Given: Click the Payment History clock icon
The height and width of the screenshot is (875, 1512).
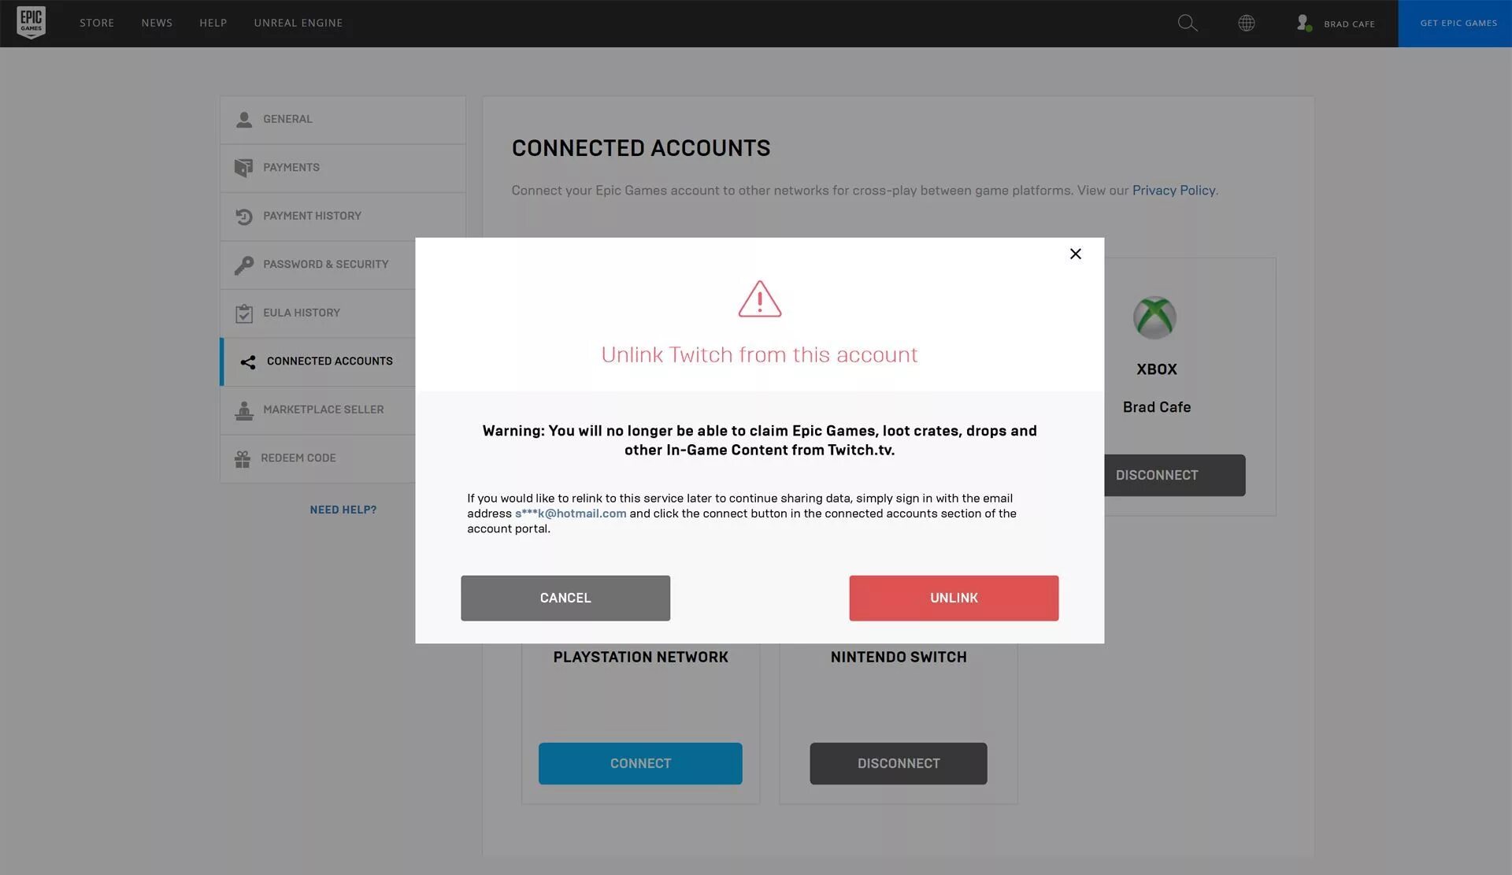Looking at the screenshot, I should coord(244,217).
